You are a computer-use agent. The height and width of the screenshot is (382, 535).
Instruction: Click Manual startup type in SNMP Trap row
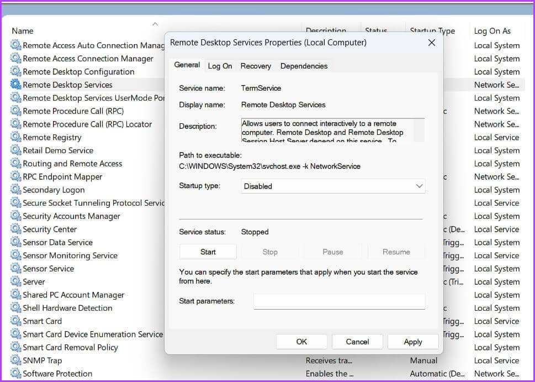(423, 360)
